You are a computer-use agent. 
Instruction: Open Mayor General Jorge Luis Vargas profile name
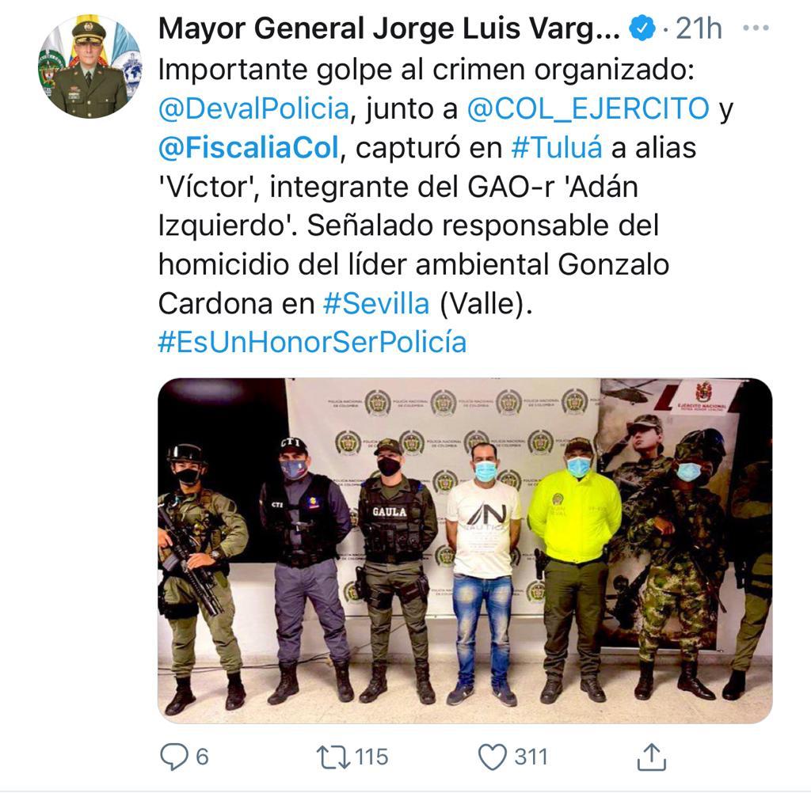click(389, 28)
